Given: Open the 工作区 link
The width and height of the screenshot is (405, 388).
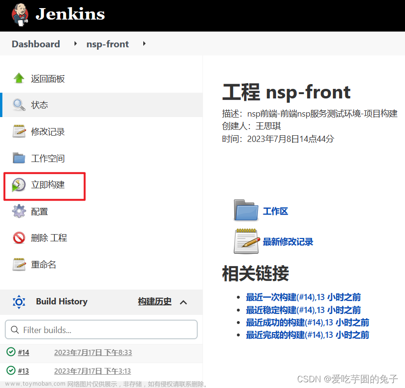Looking at the screenshot, I should [276, 211].
